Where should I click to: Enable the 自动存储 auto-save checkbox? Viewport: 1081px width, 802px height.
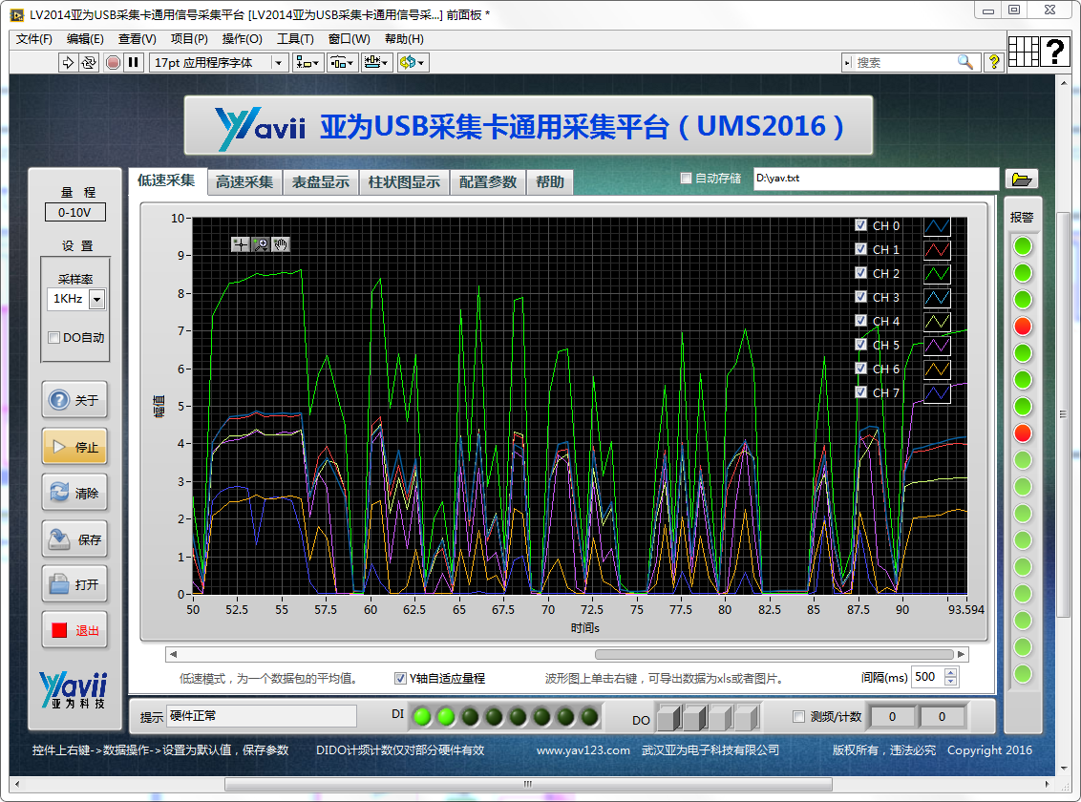(x=686, y=178)
